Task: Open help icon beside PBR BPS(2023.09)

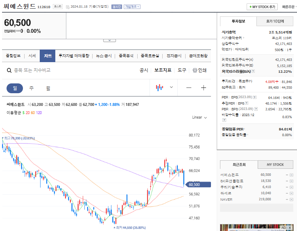Action: pos(256,109)
